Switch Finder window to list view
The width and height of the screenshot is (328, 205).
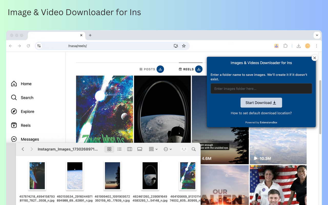[x=119, y=149]
